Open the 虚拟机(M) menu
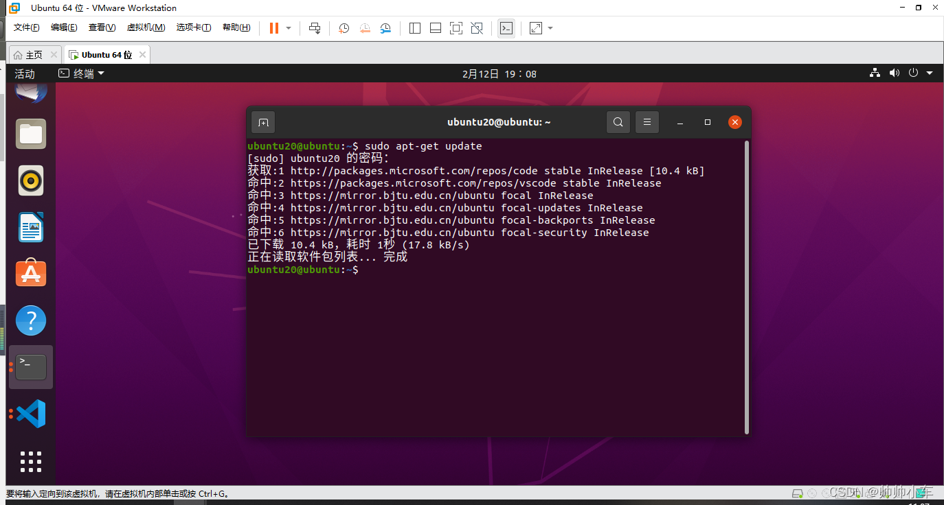 point(146,27)
